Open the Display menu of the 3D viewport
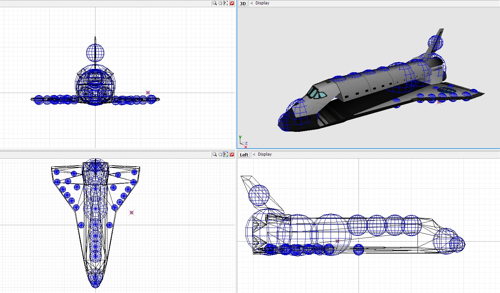500x293 pixels. coord(262,3)
